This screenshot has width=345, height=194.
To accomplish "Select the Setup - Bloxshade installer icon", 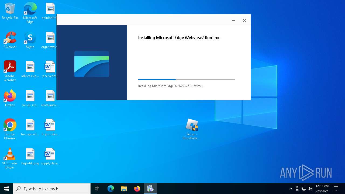I will [192, 129].
